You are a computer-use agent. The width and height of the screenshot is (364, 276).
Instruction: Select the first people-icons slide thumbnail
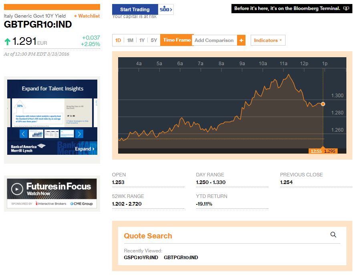click(36, 134)
